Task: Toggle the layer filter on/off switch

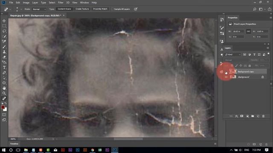Action: coord(268,54)
